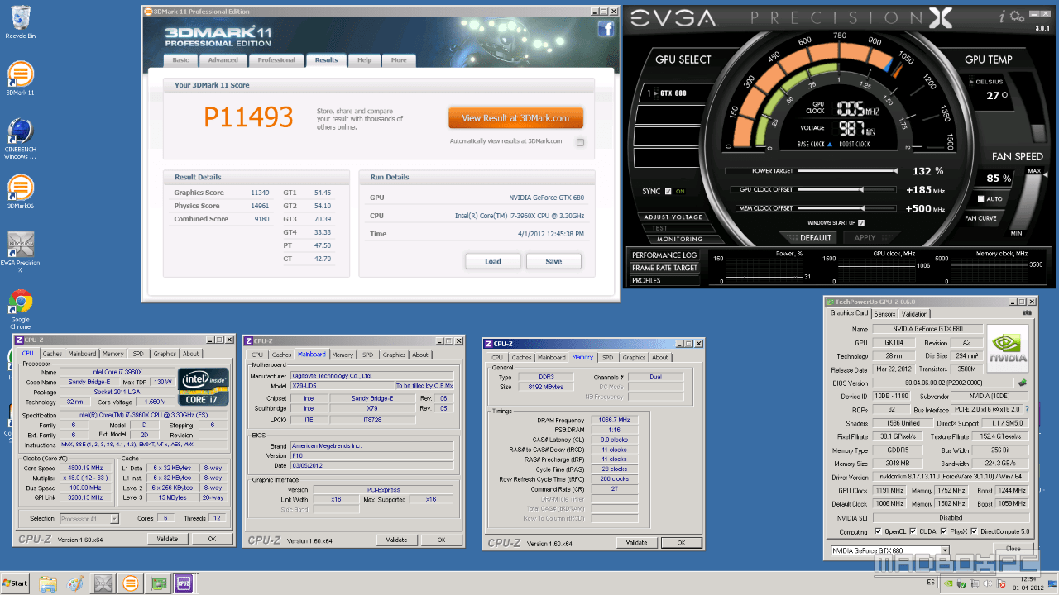Toggle the CUDA checkbox in GPU-Z
1059x595 pixels.
tap(913, 531)
